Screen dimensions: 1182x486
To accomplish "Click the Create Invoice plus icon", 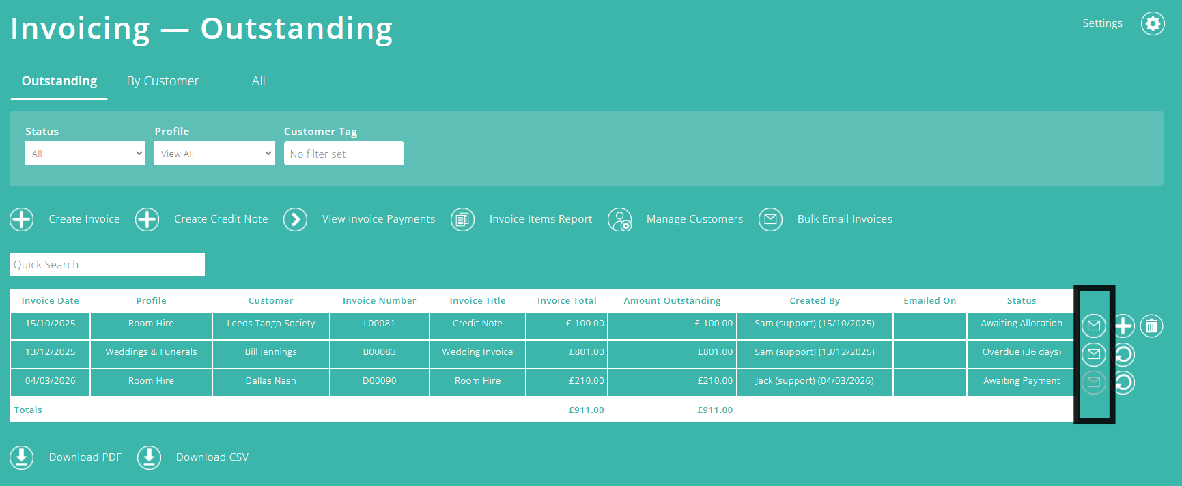I will pyautogui.click(x=22, y=219).
